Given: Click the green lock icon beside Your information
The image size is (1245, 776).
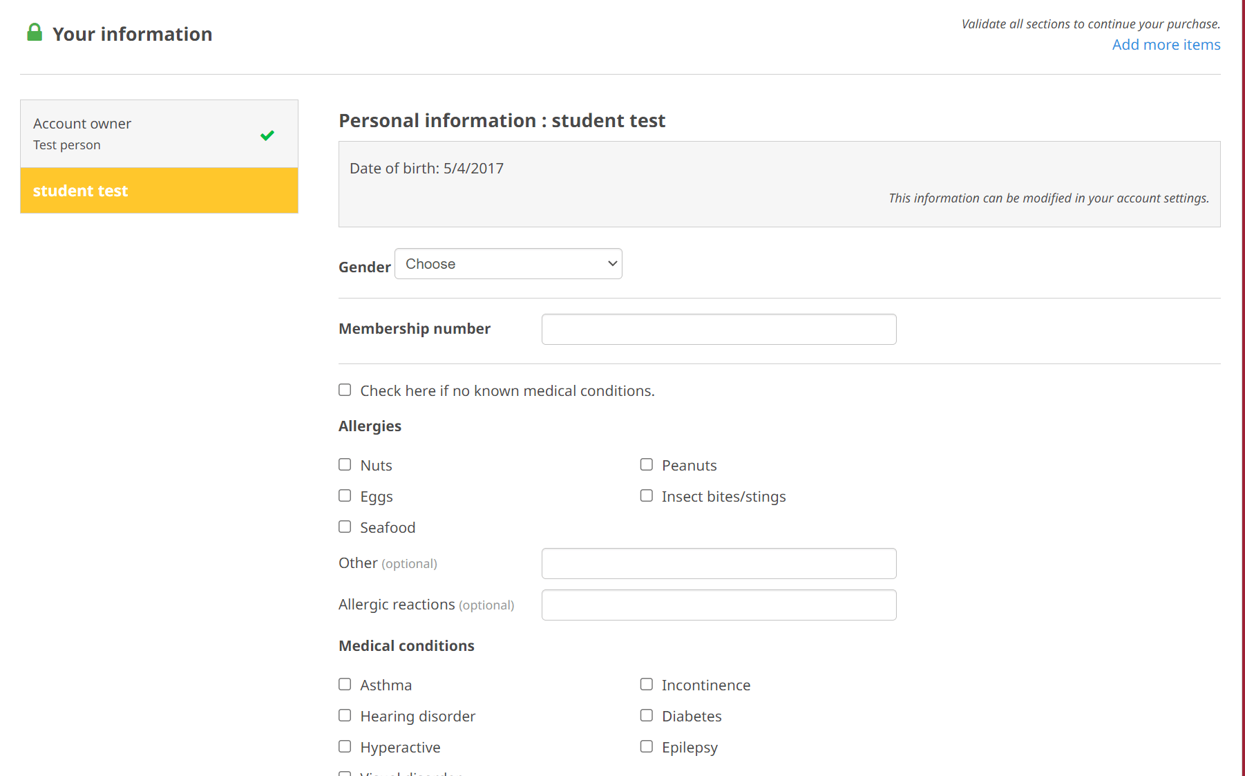Looking at the screenshot, I should (34, 32).
